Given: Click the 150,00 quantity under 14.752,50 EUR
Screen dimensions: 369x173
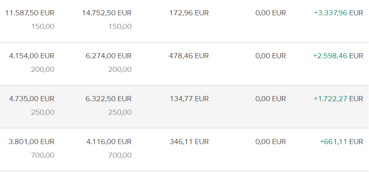Looking at the screenshot, I should (x=120, y=27).
